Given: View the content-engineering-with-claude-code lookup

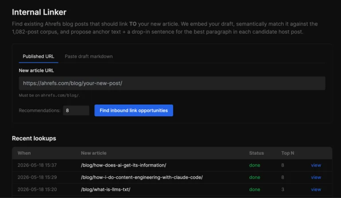Looking at the screenshot, I should click(x=316, y=177).
